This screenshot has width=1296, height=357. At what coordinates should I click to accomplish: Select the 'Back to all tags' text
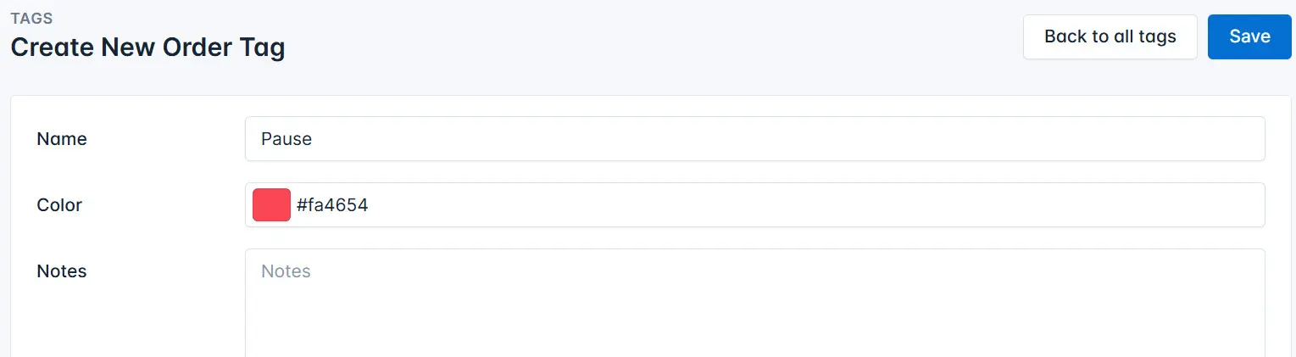(x=1110, y=36)
